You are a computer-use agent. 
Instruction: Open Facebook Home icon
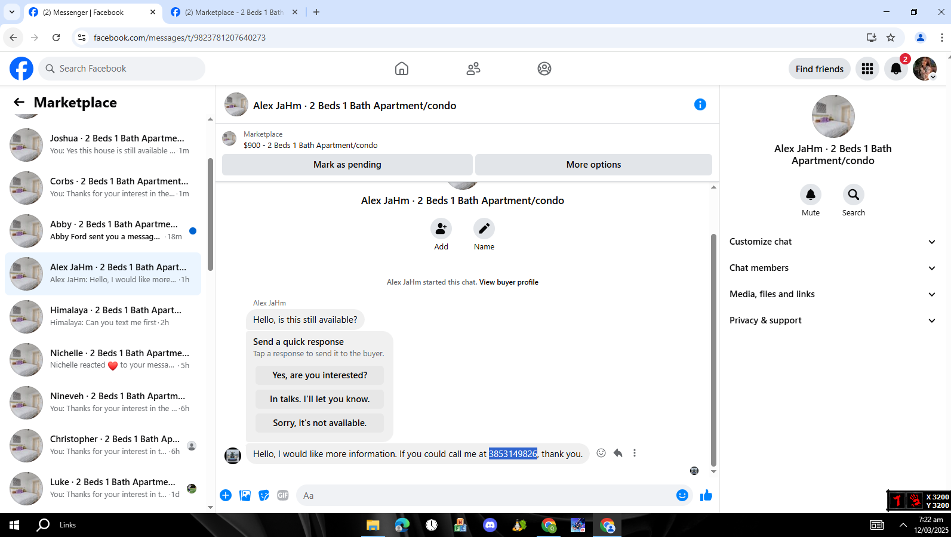click(402, 69)
